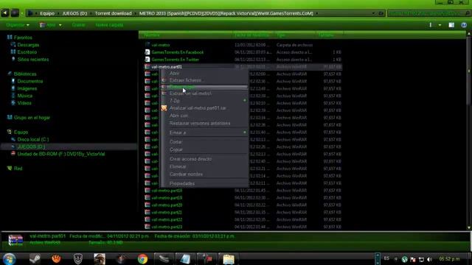Go forward with the Explorer forward arrow
Viewport: 472px width, 265px height.
point(15,13)
